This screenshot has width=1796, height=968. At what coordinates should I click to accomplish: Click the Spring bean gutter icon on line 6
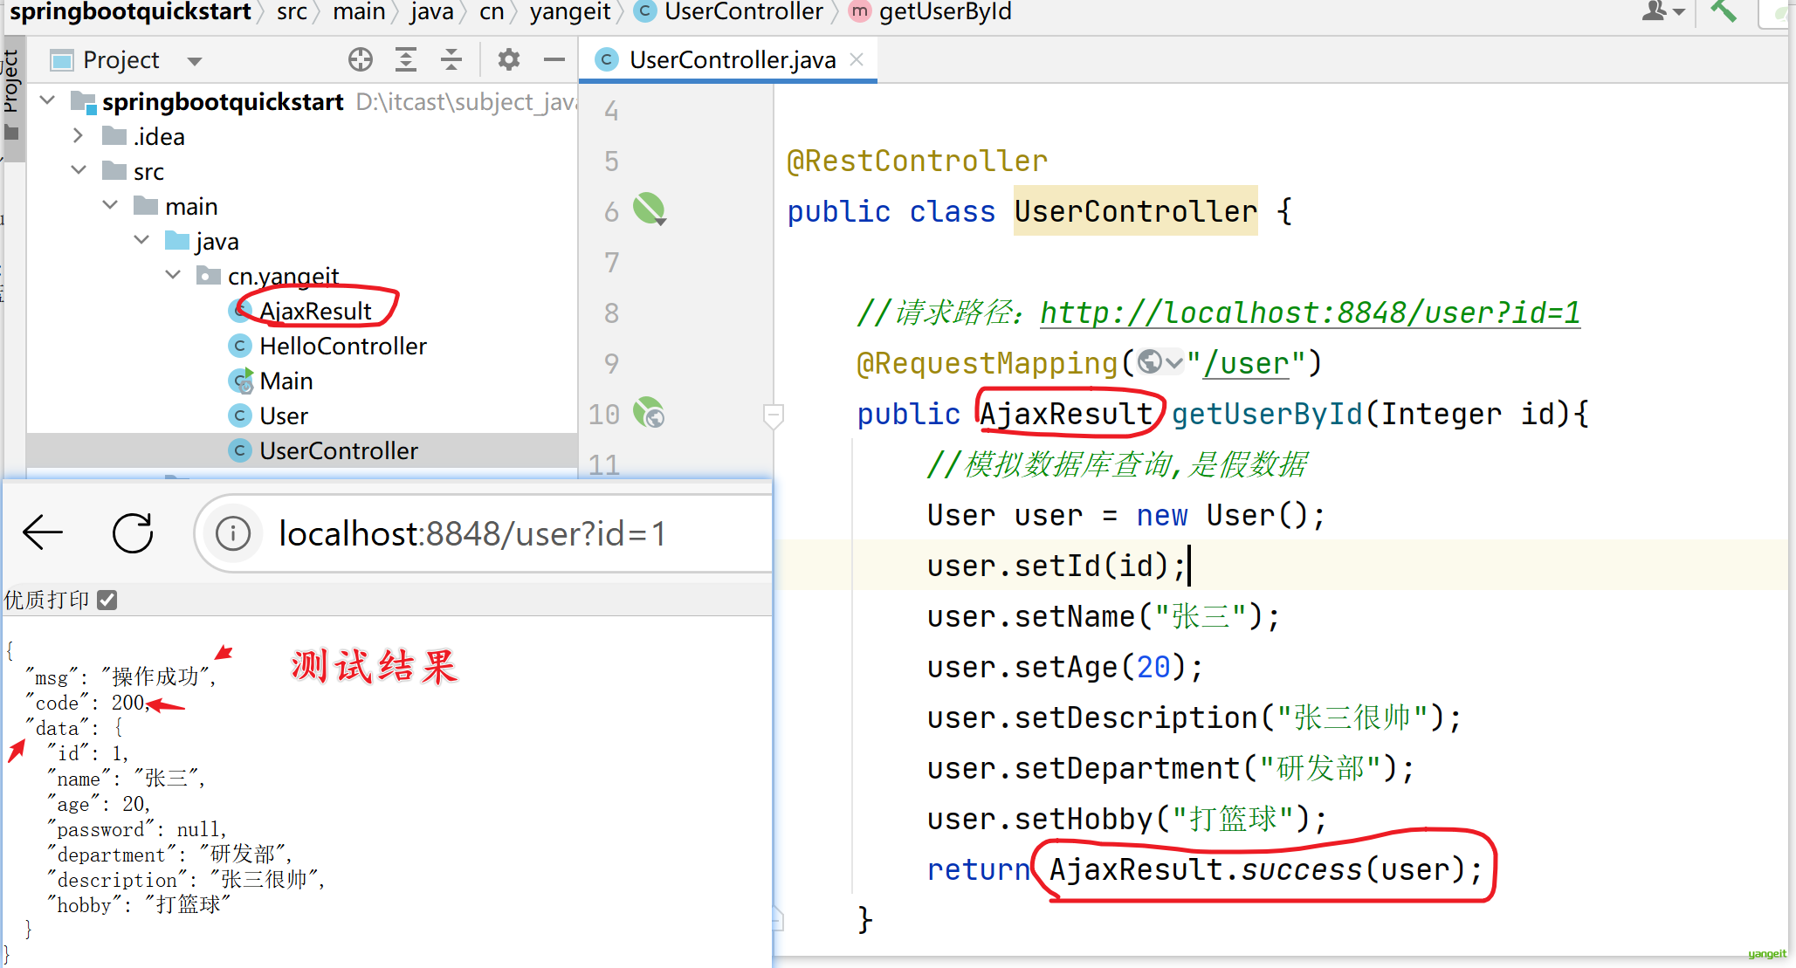[x=649, y=209]
